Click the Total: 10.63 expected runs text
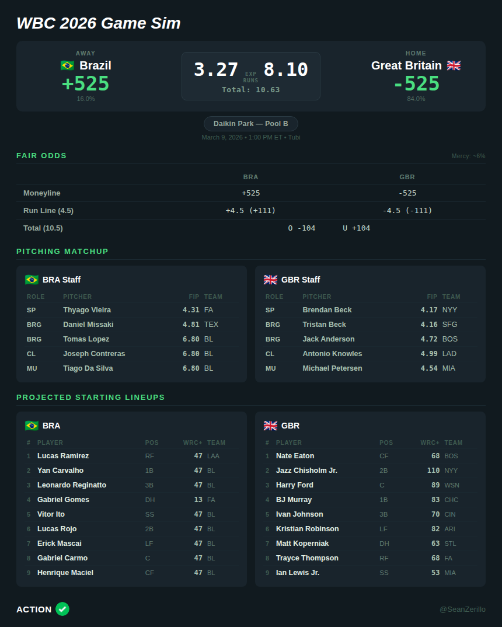 [x=251, y=90]
